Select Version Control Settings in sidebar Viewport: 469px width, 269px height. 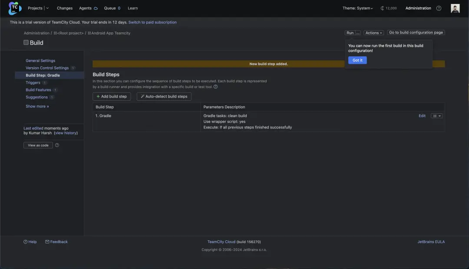[47, 68]
